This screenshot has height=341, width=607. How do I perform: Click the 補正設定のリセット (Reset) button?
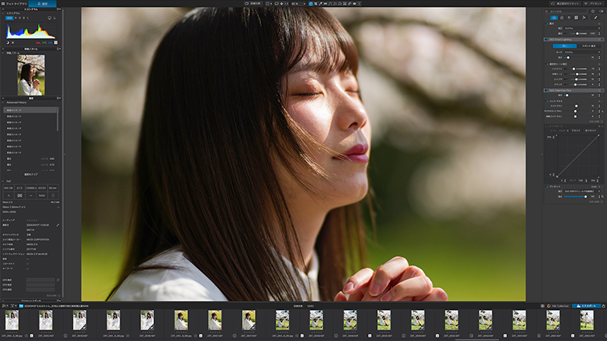(565, 4)
